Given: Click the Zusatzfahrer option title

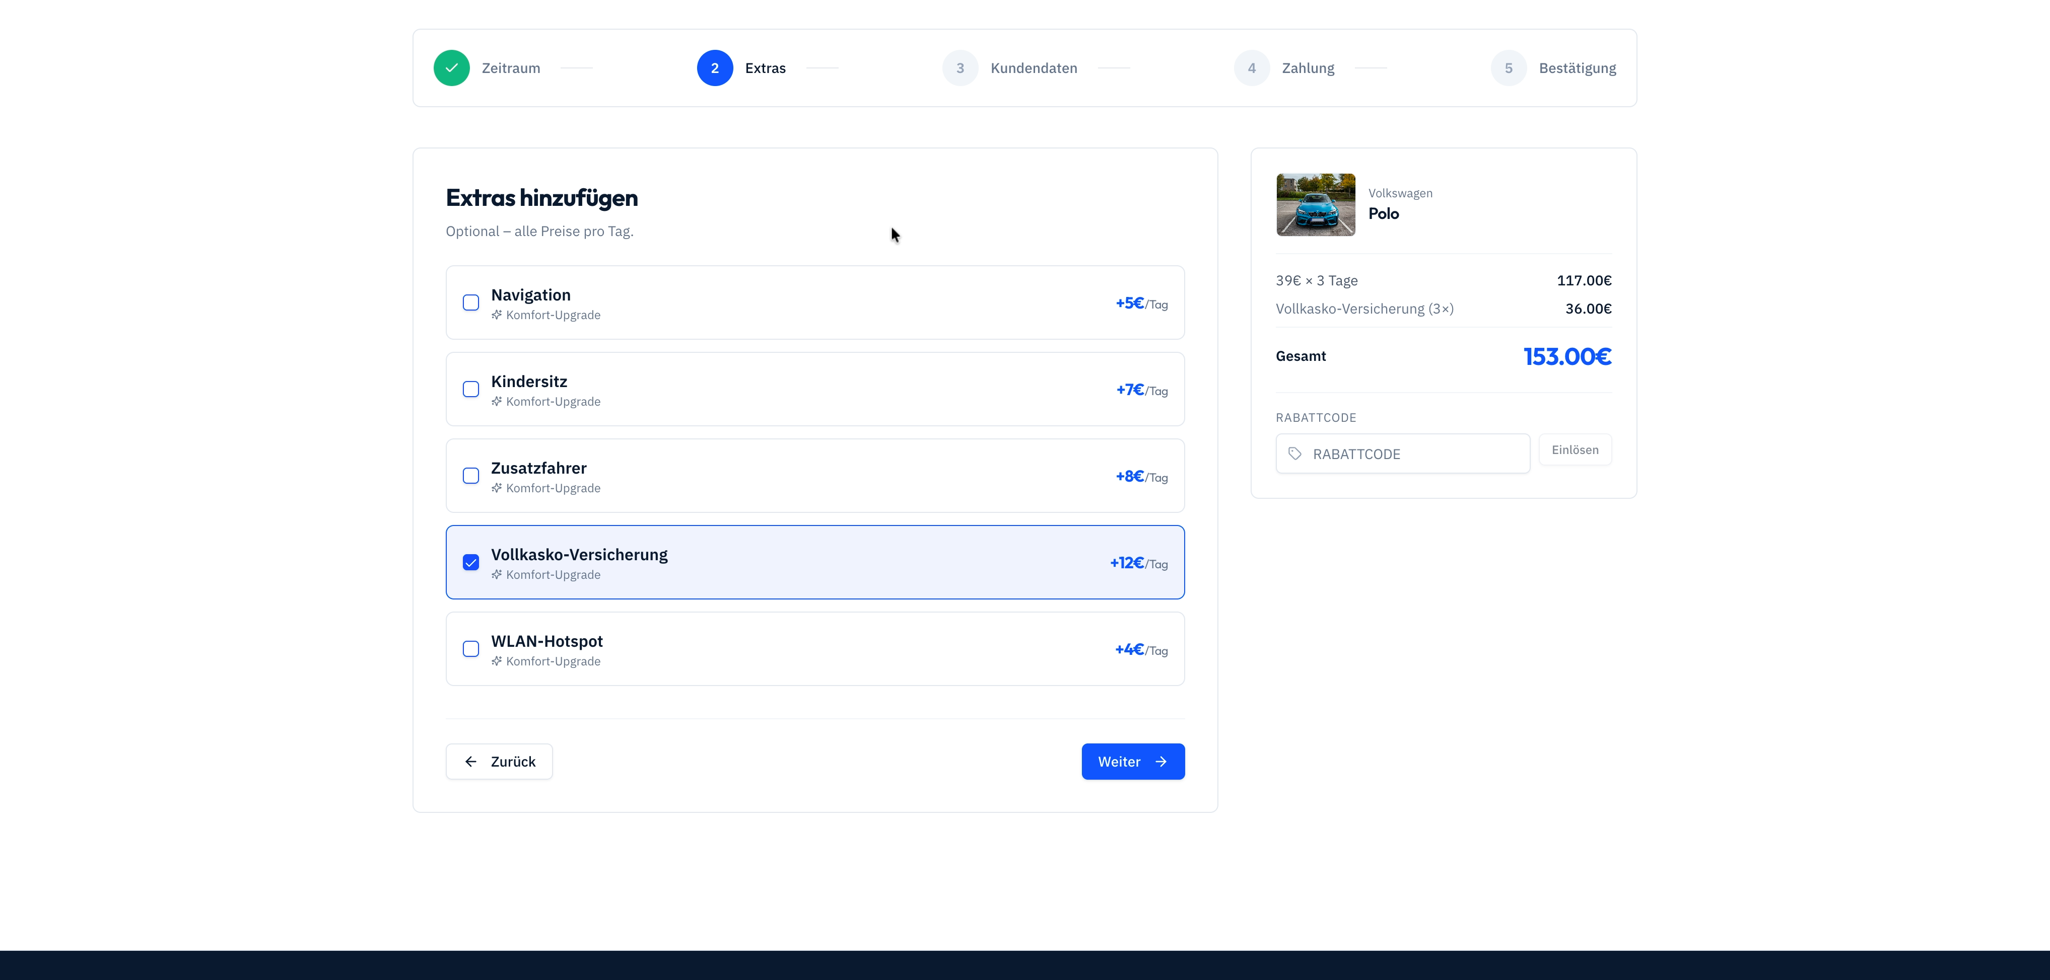Looking at the screenshot, I should tap(539, 469).
